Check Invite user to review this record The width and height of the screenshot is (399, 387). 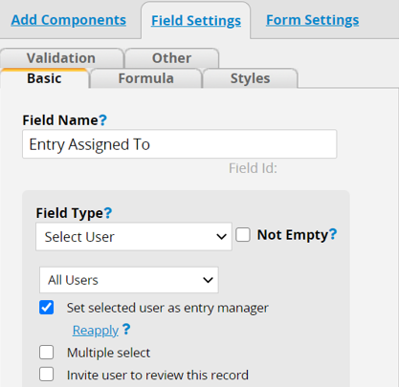click(x=47, y=375)
